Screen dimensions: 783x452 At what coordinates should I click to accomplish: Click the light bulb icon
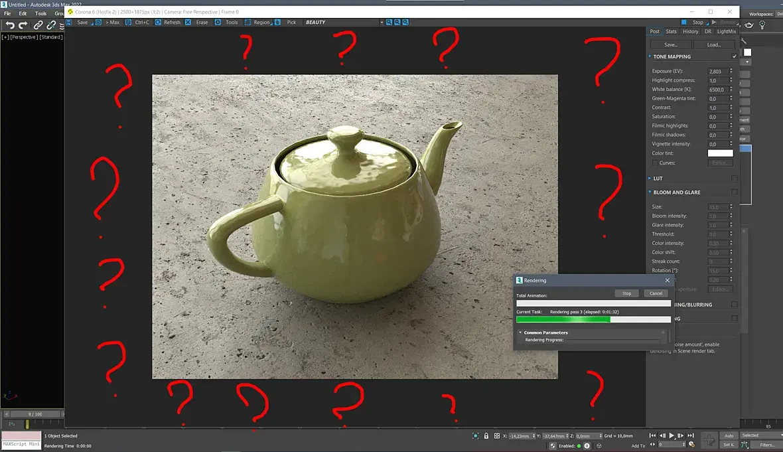tap(762, 25)
